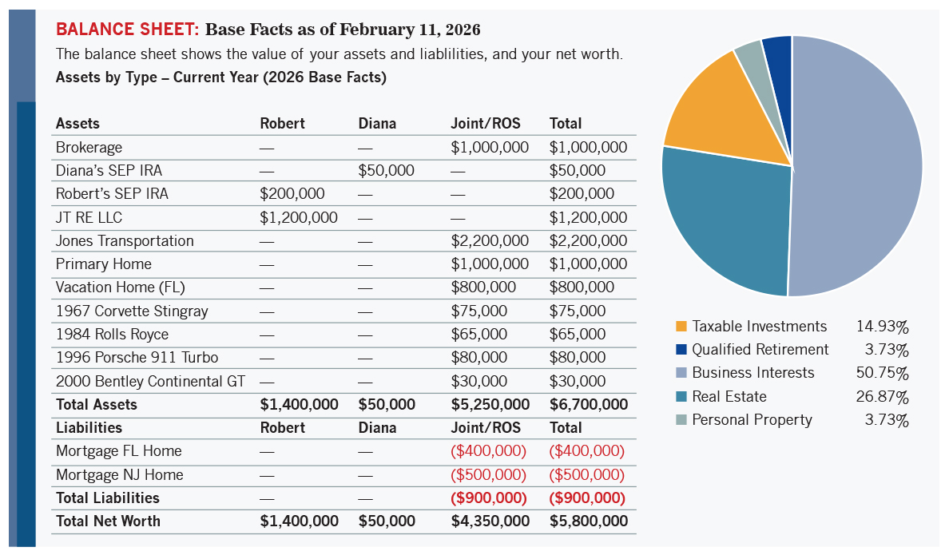Select the Mortgage FL Home row label
The image size is (949, 559).
click(x=118, y=451)
